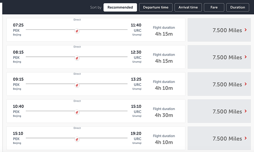Click Direct label on 07:25 flight
254x152 pixels.
tap(77, 20)
